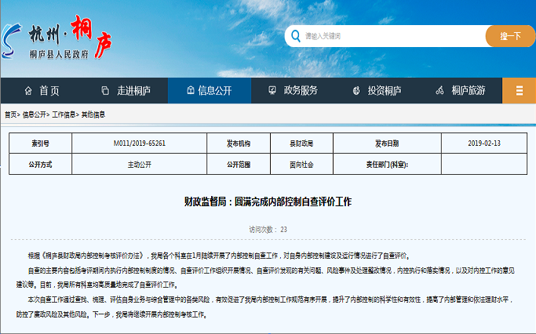Click the 投资桐庐 navigation icon

pyautogui.click(x=357, y=90)
